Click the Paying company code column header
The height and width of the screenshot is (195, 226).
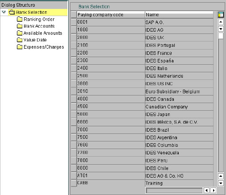pyautogui.click(x=111, y=15)
